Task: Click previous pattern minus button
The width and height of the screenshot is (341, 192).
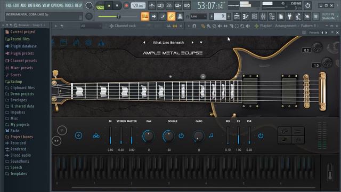Action: pyautogui.click(x=212, y=17)
